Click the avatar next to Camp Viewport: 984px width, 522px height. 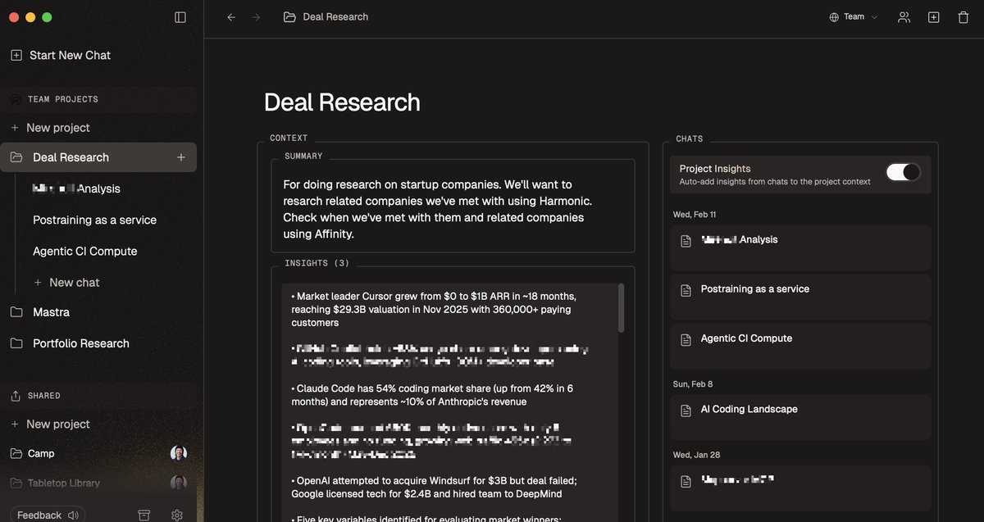(179, 453)
